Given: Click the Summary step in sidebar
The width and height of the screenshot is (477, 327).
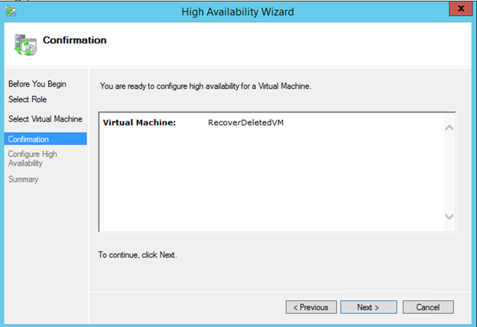Looking at the screenshot, I should pos(23,180).
